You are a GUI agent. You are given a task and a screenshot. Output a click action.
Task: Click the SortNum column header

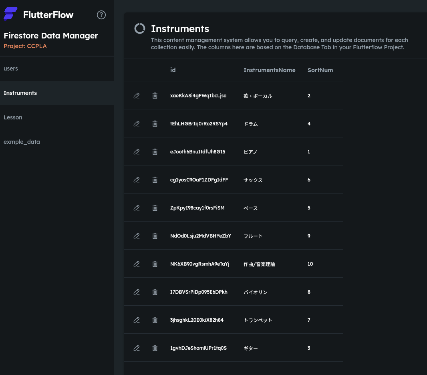(320, 70)
